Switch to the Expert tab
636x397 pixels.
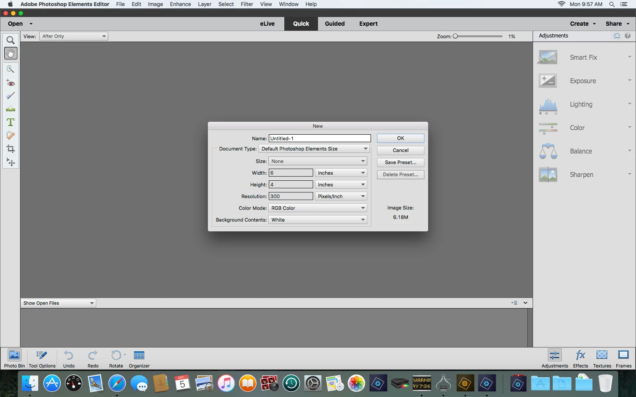coord(368,24)
